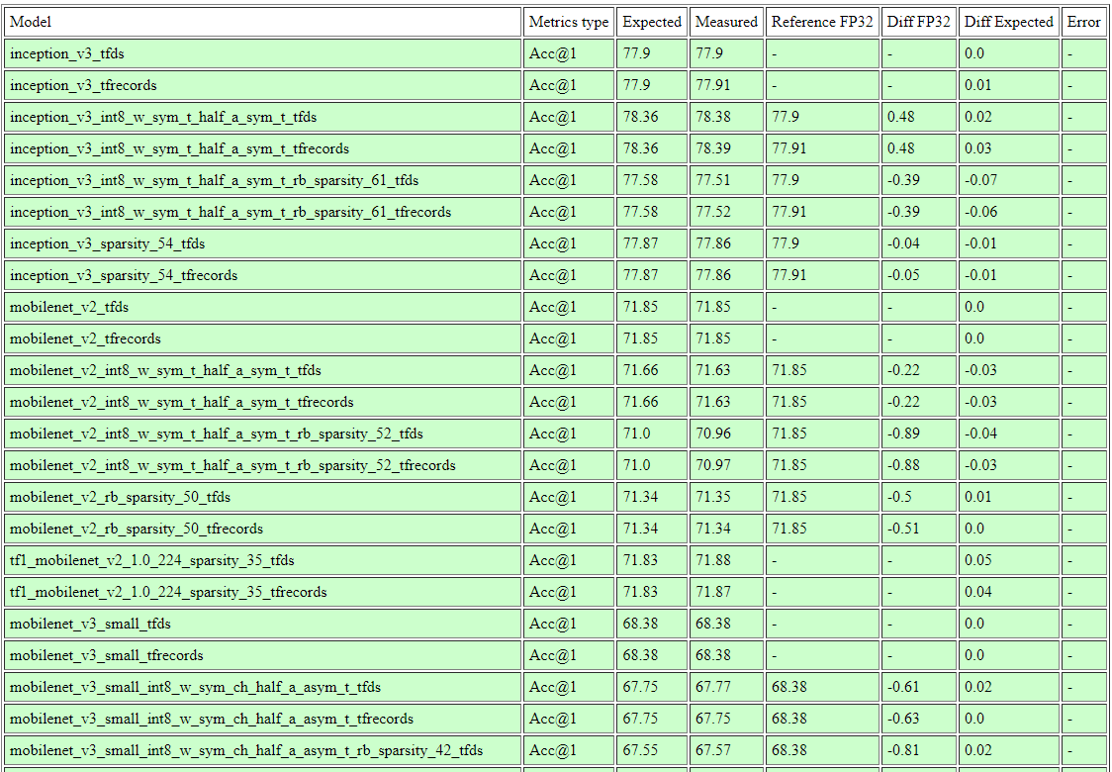Select mobilenet_v2_int8_w_sym_t_half_a_sym_t_tfds model name
This screenshot has width=1112, height=772.
click(165, 370)
